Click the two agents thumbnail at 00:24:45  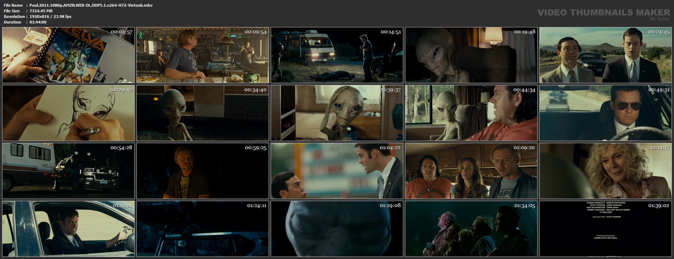tap(605, 55)
